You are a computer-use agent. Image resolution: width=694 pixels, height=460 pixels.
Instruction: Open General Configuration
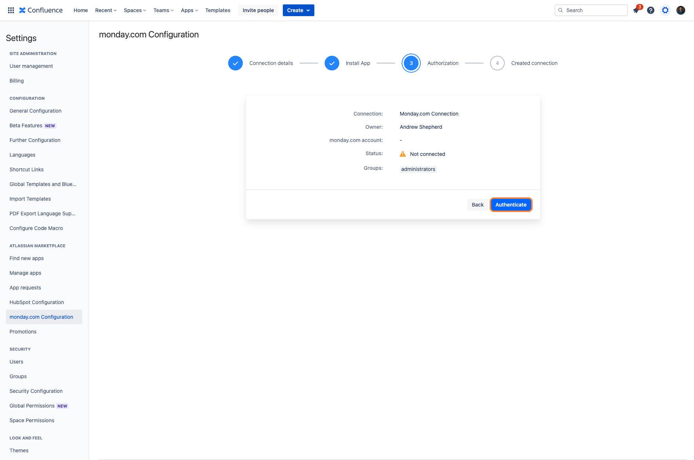(44, 111)
